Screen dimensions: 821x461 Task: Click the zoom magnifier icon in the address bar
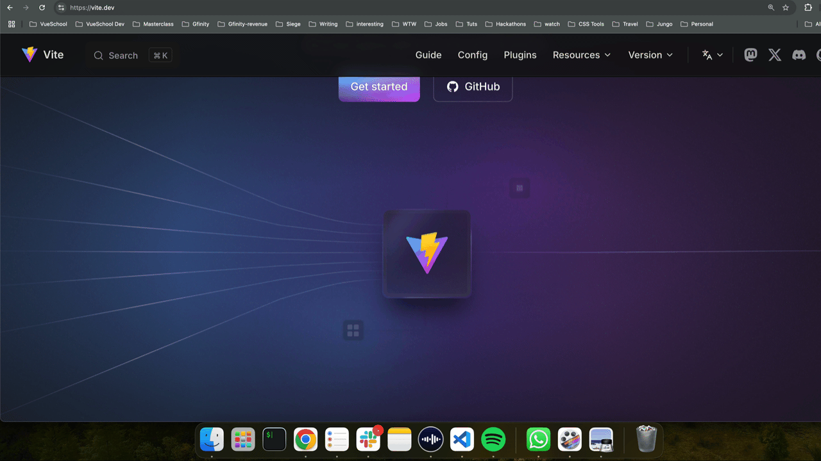pos(771,8)
